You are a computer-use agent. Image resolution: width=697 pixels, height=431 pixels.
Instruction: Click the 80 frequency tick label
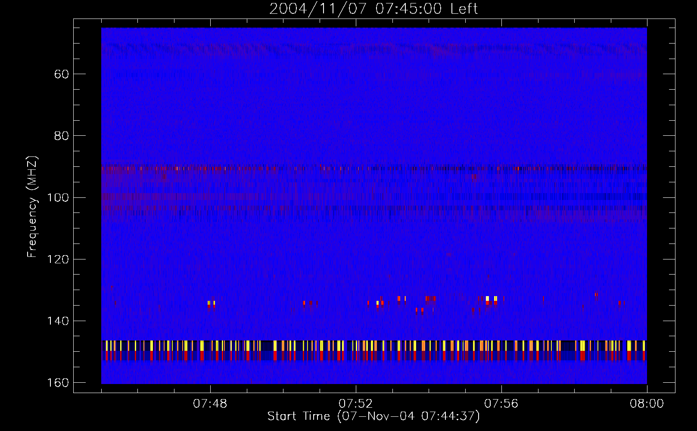[62, 136]
